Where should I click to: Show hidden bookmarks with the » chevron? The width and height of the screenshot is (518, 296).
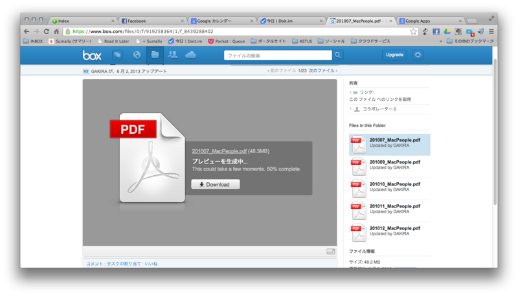click(441, 41)
